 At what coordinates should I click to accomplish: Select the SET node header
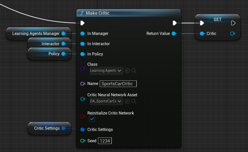point(217,20)
